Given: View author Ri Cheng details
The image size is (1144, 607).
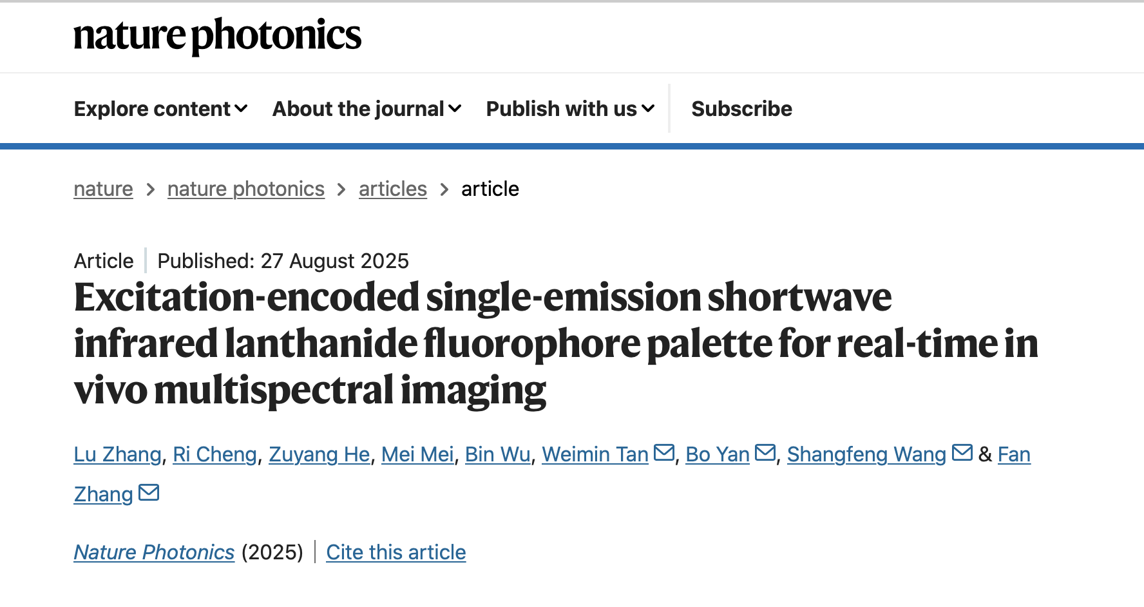Looking at the screenshot, I should [x=214, y=454].
